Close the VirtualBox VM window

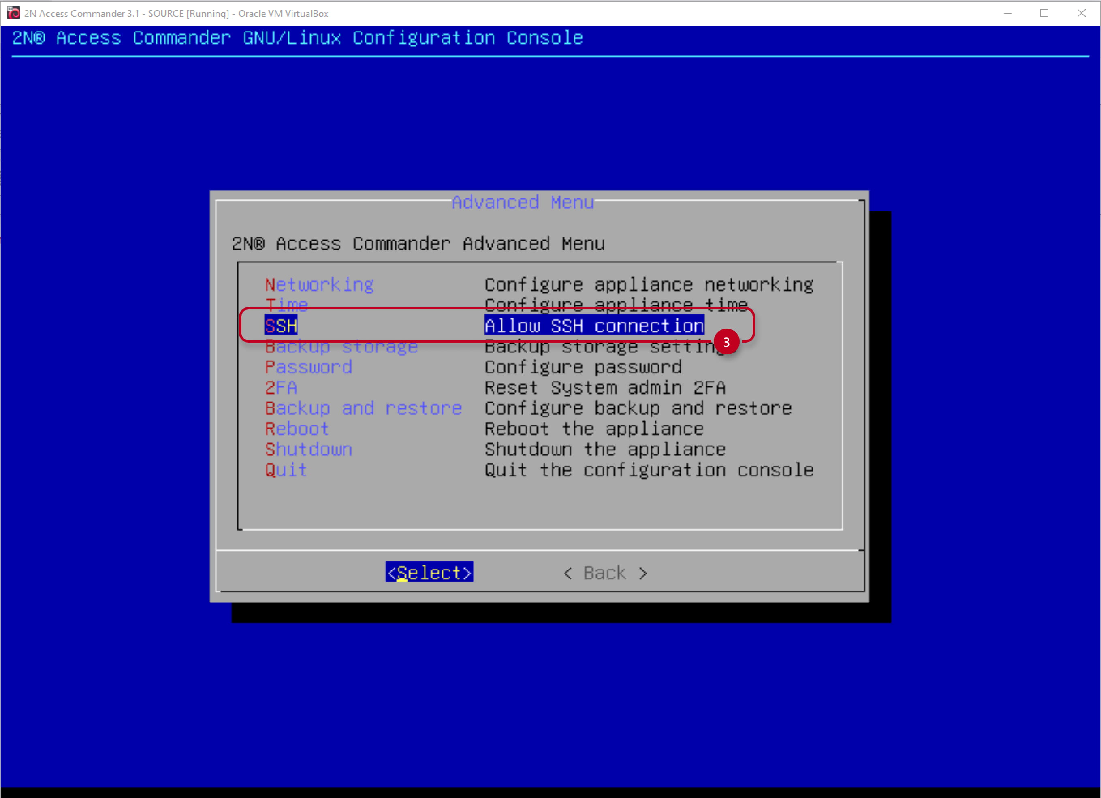click(1081, 13)
